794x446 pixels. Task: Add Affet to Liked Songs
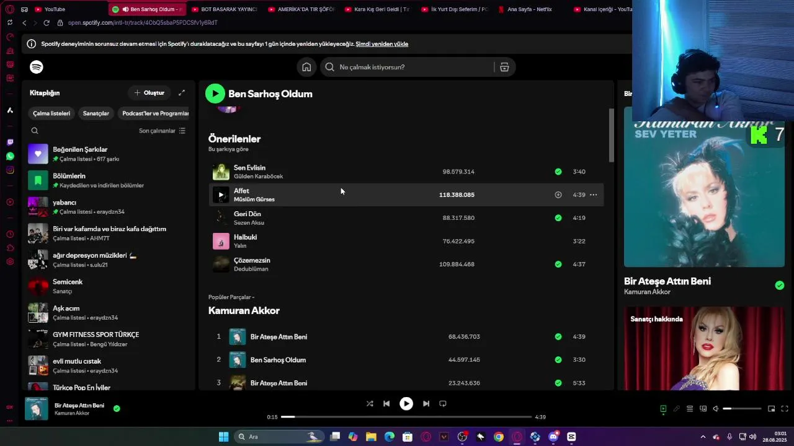[558, 195]
